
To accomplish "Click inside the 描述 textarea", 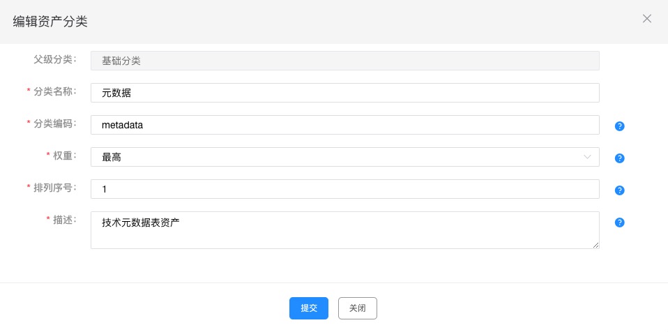I will (344, 230).
